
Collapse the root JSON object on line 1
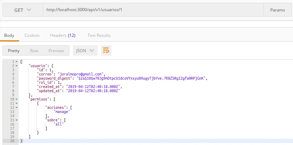(x=16, y=62)
